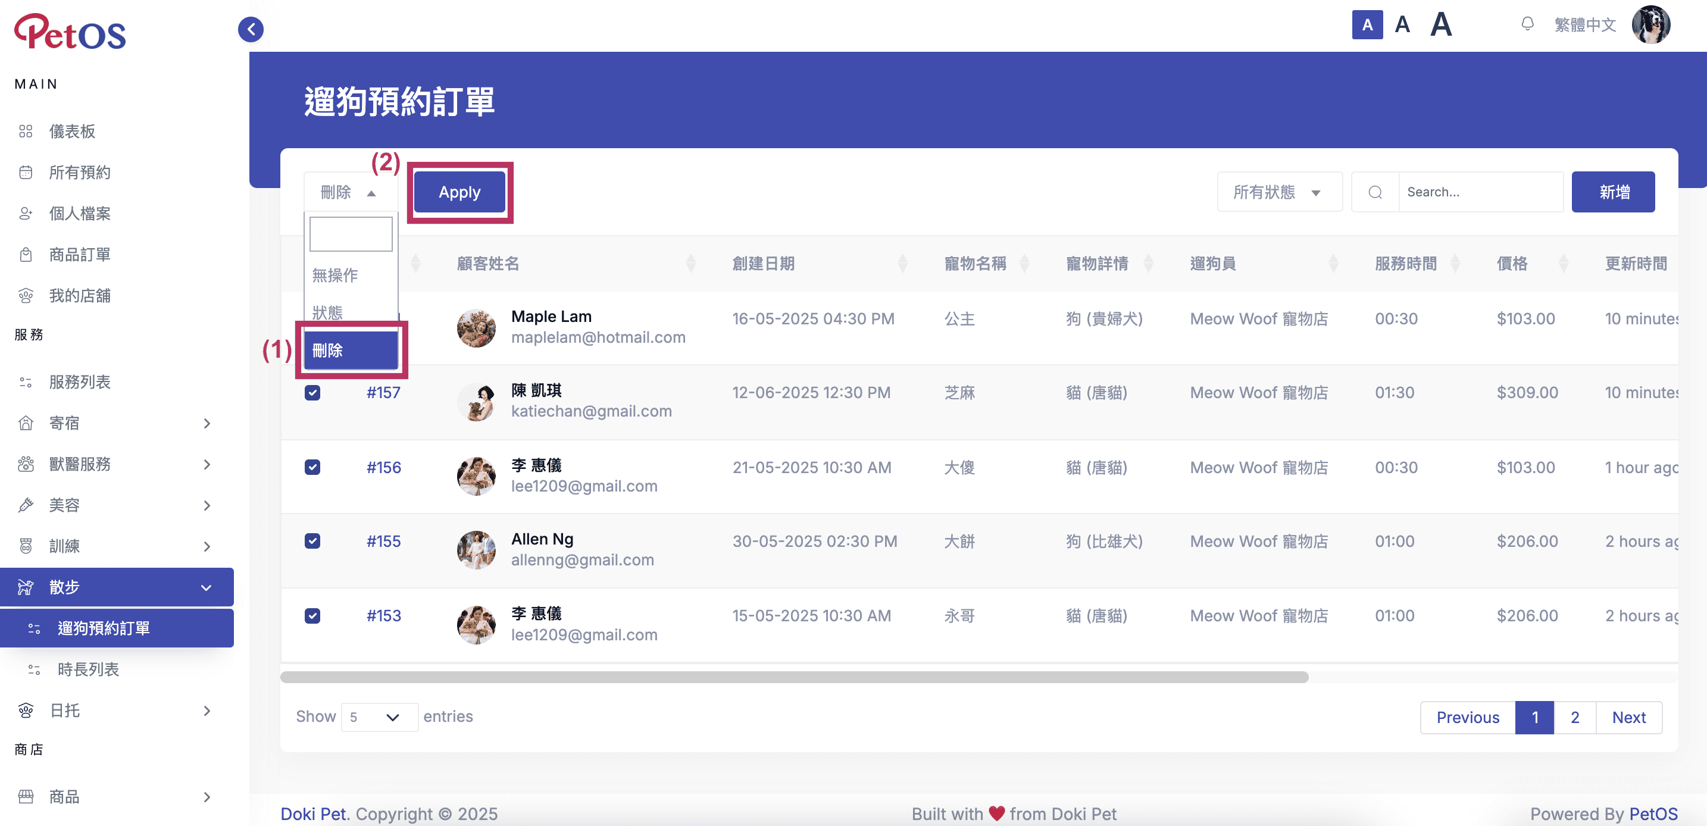Click the 時長列表 list icon
Screen dimensions: 1707x826
point(35,669)
